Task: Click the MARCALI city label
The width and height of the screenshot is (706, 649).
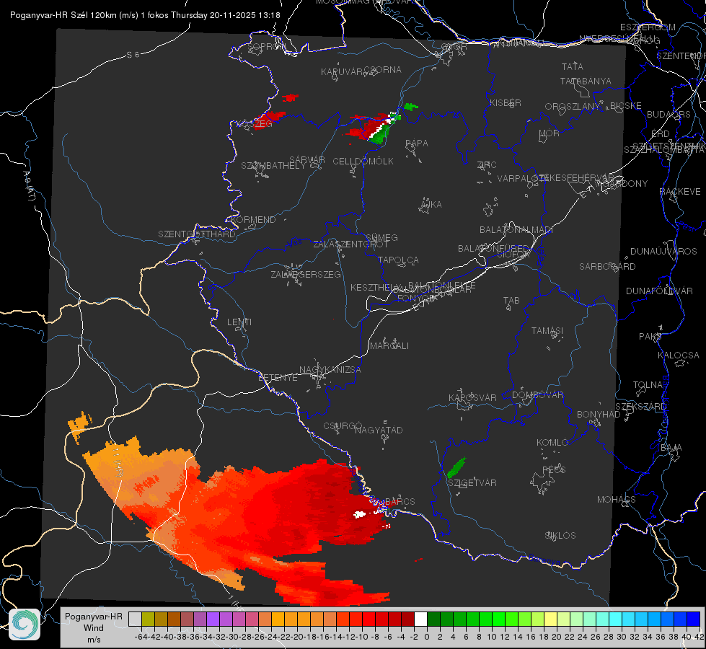Action: pos(389,345)
